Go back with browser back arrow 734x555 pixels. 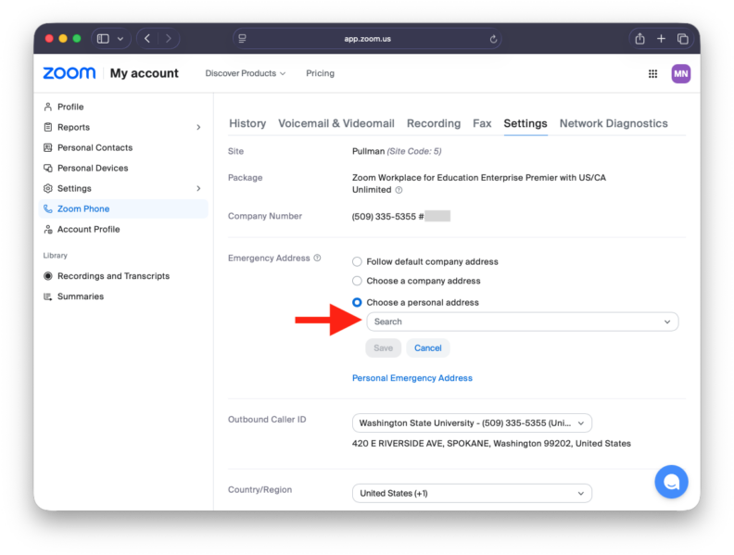coord(147,38)
